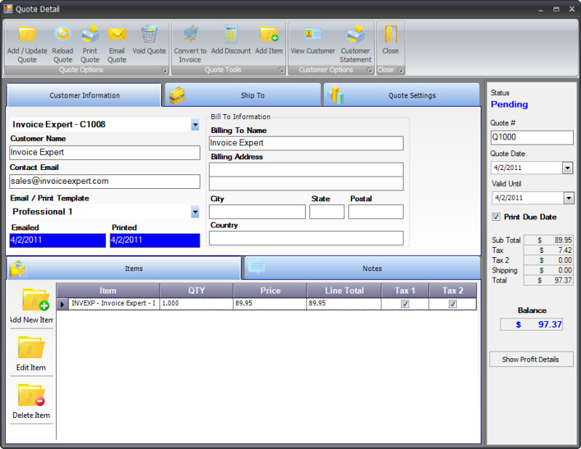This screenshot has height=449, width=581.
Task: Uncheck Tax 2 for the INVEXP row
Action: click(x=452, y=304)
